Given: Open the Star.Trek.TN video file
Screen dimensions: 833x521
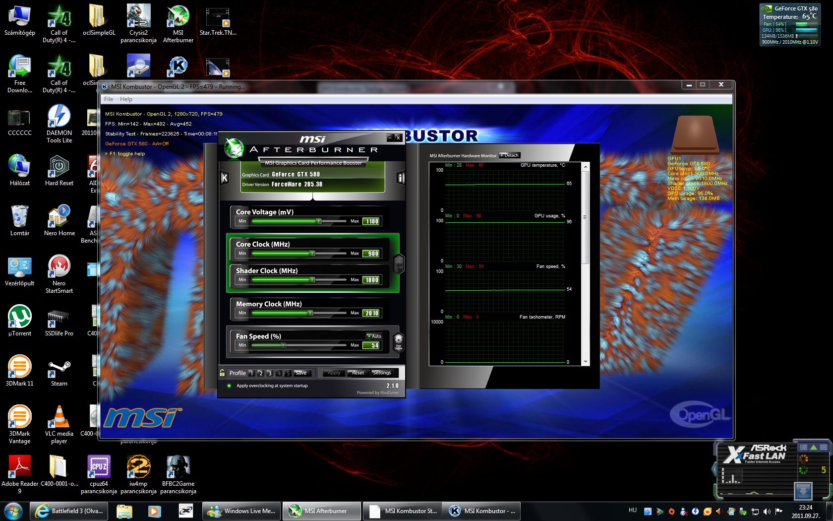Looking at the screenshot, I should pos(218,21).
